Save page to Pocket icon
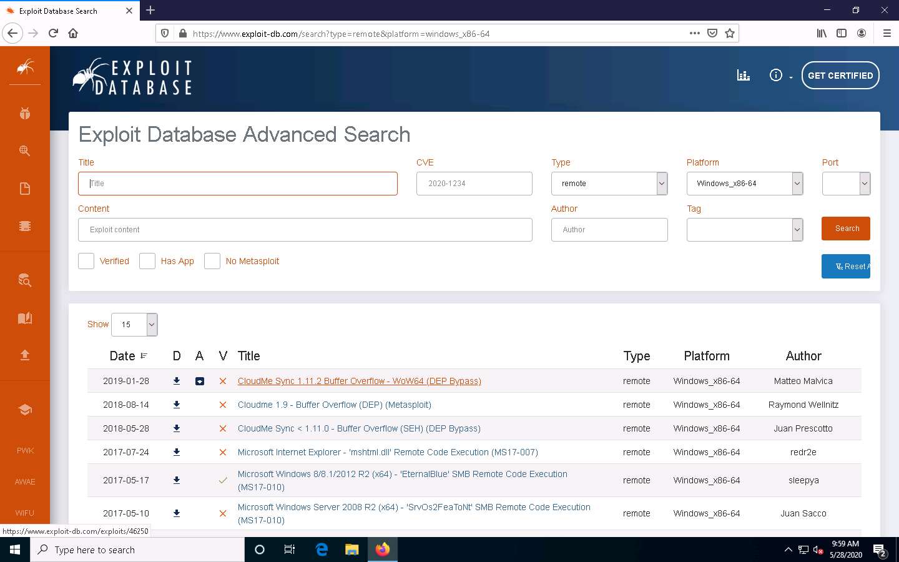Screen dimensions: 899x562 coord(712,33)
